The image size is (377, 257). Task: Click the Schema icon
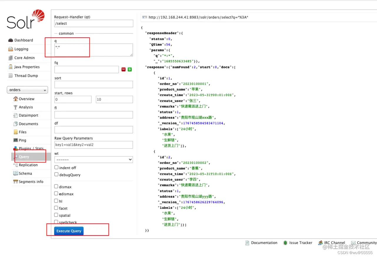point(16,174)
